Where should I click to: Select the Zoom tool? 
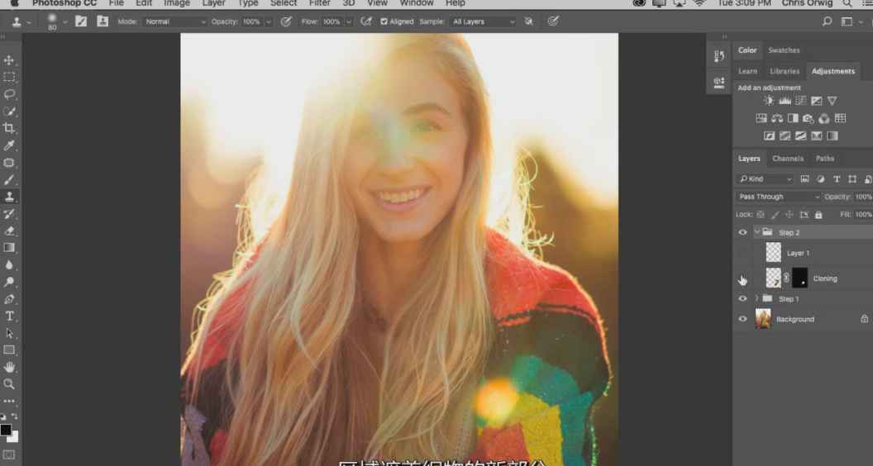pos(9,383)
